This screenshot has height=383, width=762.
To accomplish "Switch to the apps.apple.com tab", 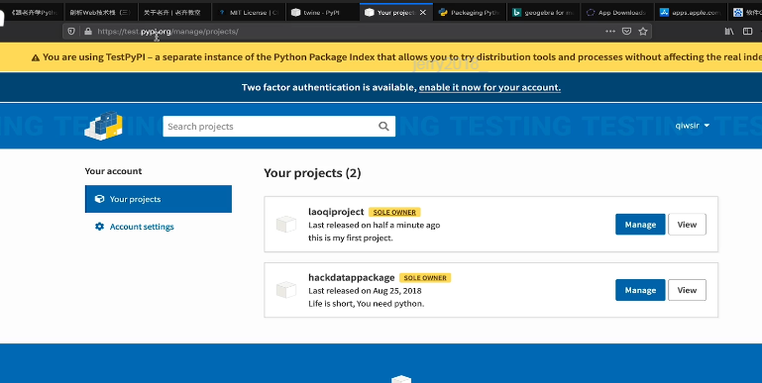I will (691, 13).
